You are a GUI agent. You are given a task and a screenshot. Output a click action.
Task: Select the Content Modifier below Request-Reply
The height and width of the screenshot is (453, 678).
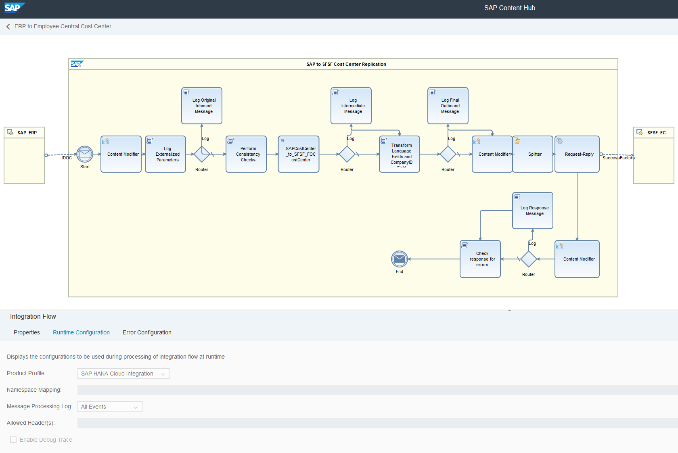[x=577, y=259]
